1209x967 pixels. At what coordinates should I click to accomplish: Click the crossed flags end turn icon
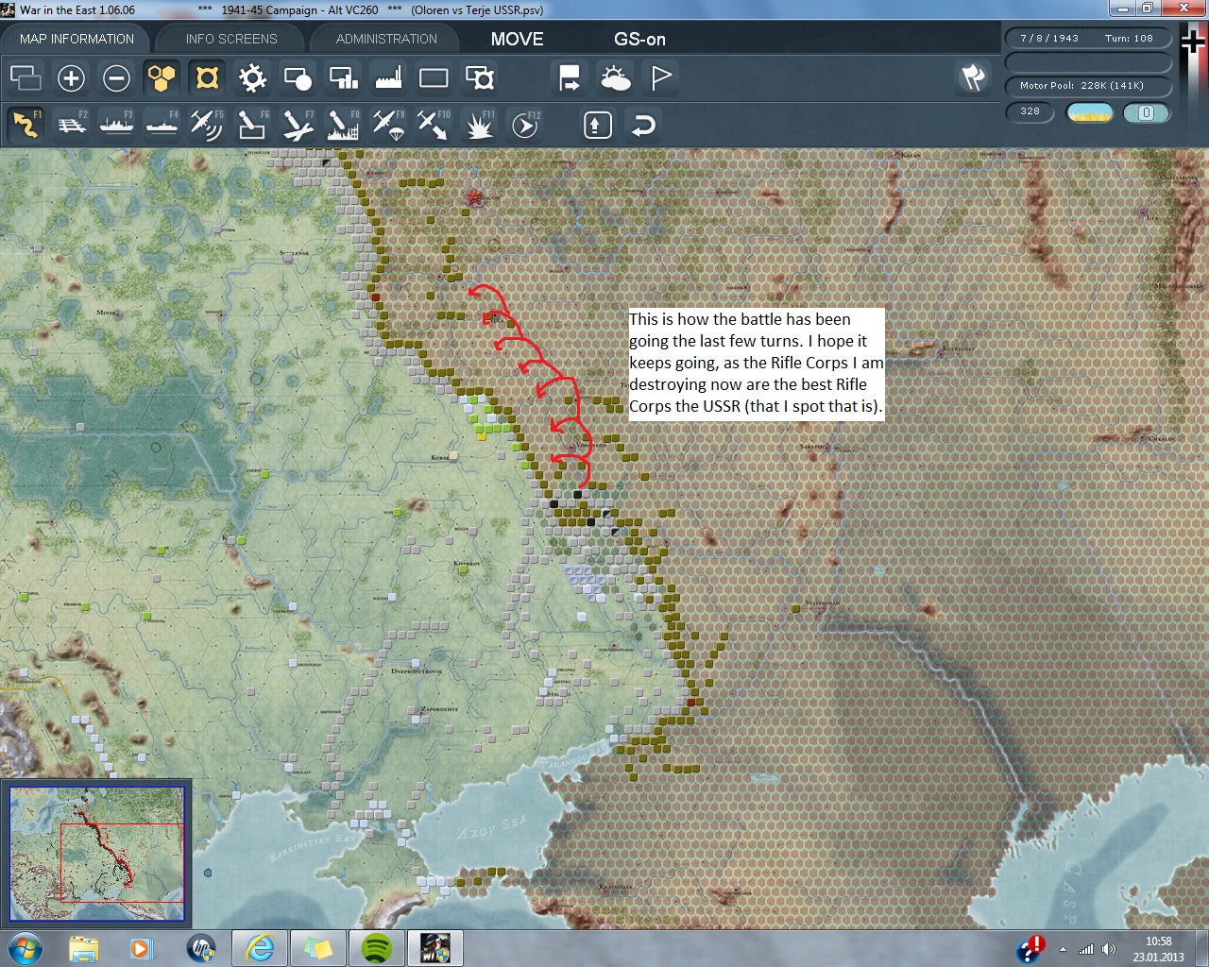[x=973, y=77]
